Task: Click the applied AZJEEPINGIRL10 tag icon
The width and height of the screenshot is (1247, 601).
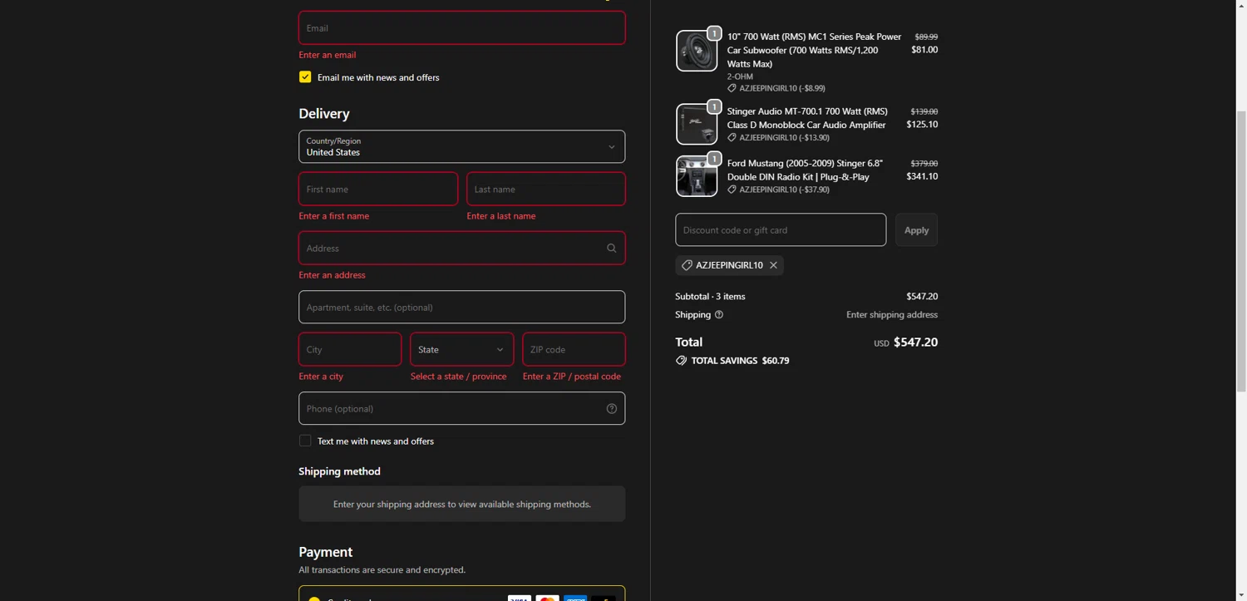Action: pos(687,265)
